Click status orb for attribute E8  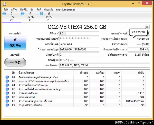(7, 101)
